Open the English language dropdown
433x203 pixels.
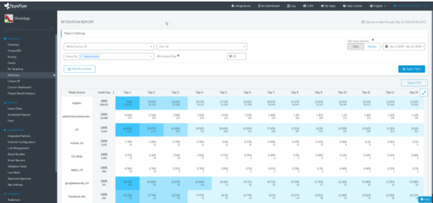pyautogui.click(x=378, y=6)
